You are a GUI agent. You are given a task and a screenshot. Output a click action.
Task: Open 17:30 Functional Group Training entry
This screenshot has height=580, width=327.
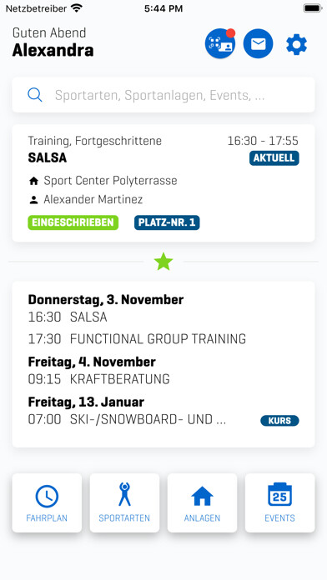coord(137,339)
